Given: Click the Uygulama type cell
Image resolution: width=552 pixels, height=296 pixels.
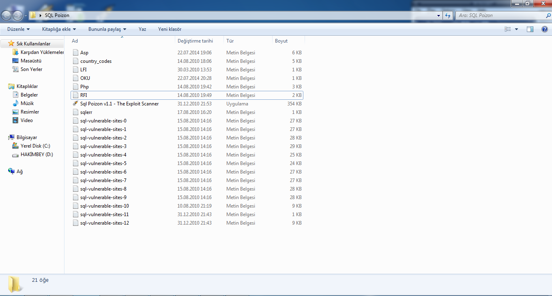Looking at the screenshot, I should 237,104.
